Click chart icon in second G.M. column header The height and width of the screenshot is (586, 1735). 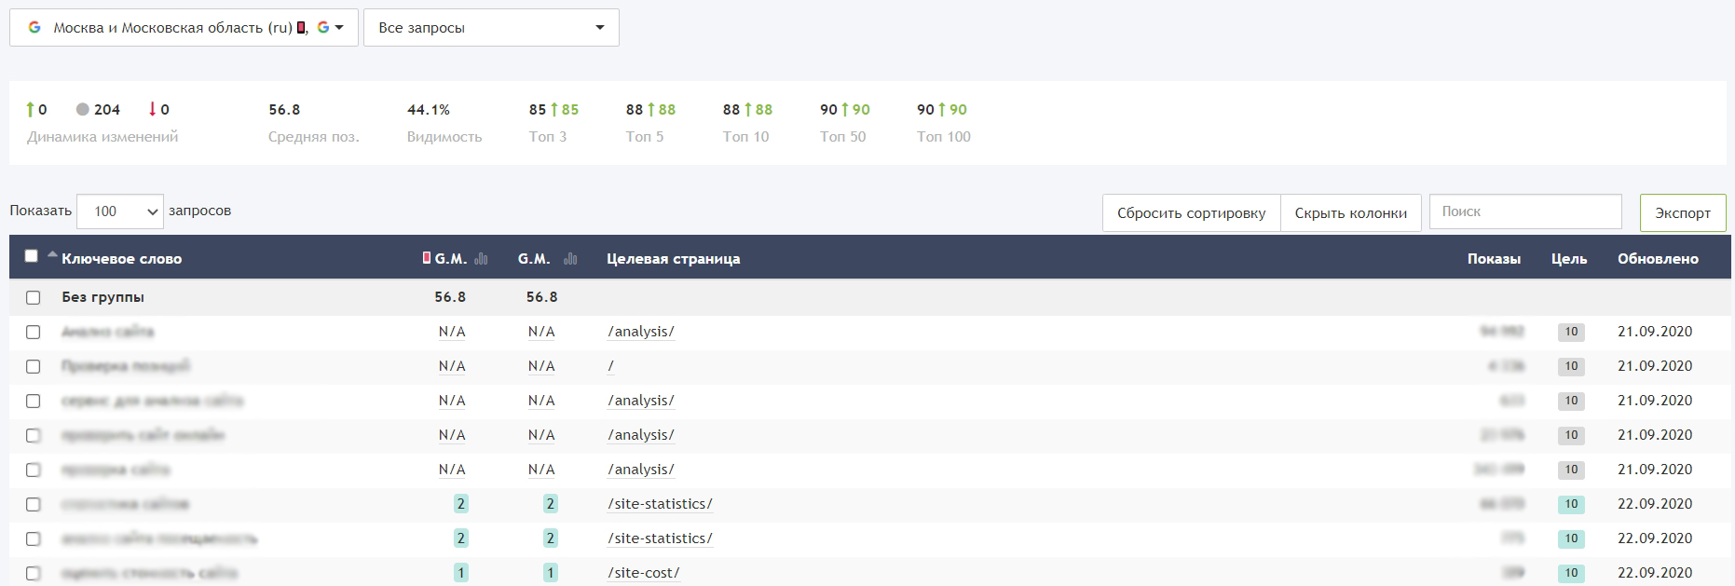(x=570, y=259)
